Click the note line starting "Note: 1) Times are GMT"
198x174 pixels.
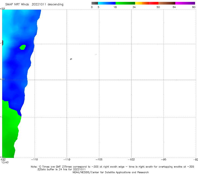pos(112,167)
